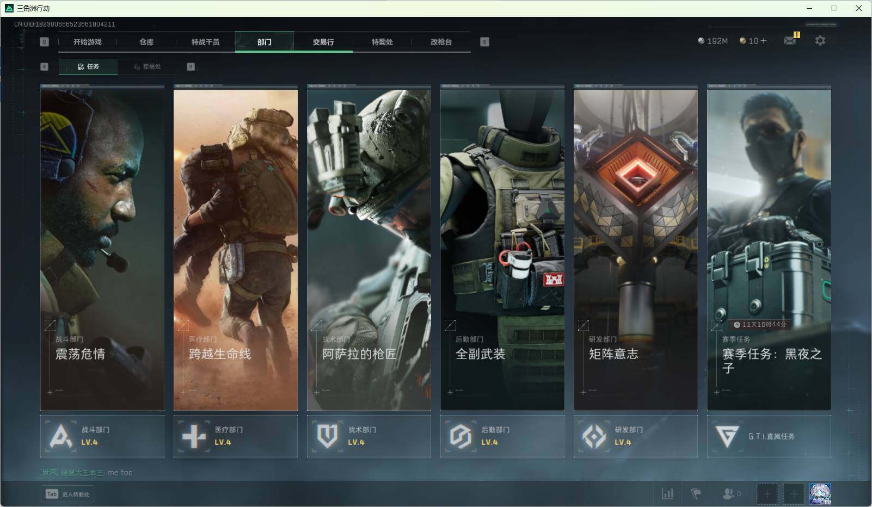Select the A key hint icon
This screenshot has height=507, width=872.
click(x=45, y=66)
